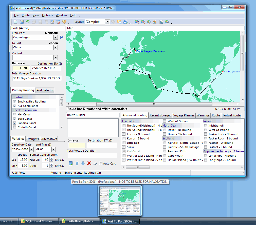256x225 pixels.
Task: Open the Textual Route tab
Action: (x=231, y=115)
